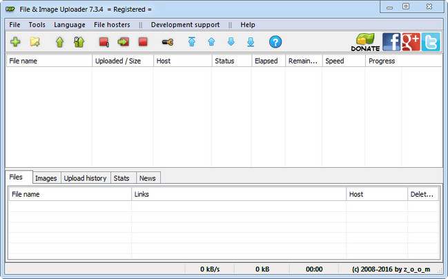Switch to the Images tab

pyautogui.click(x=46, y=178)
